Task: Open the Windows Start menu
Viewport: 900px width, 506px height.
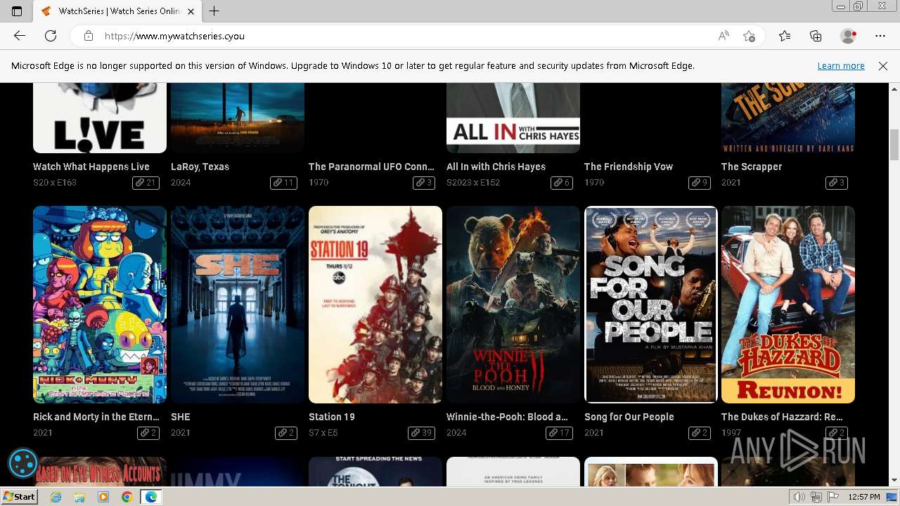Action: [x=19, y=497]
